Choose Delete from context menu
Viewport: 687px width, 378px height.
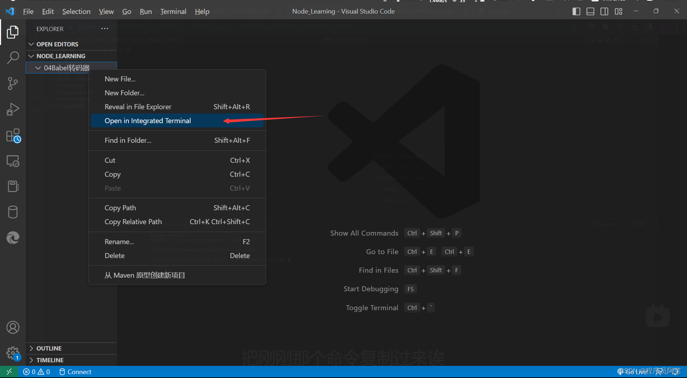coord(177,256)
